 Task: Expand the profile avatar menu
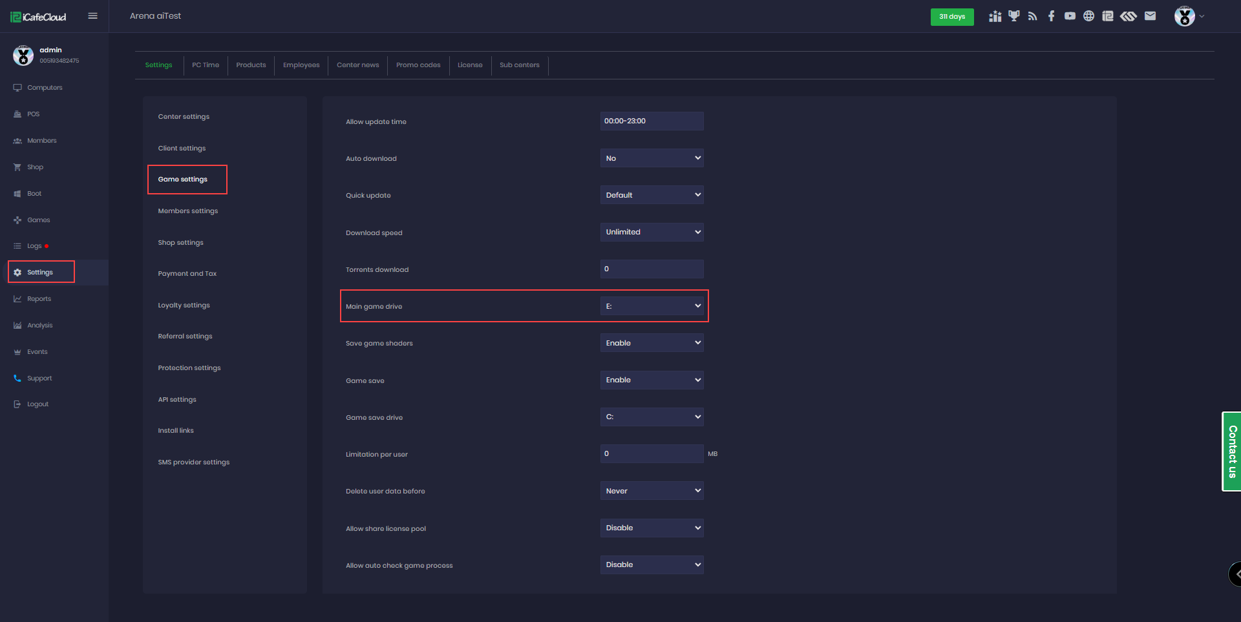(1188, 16)
